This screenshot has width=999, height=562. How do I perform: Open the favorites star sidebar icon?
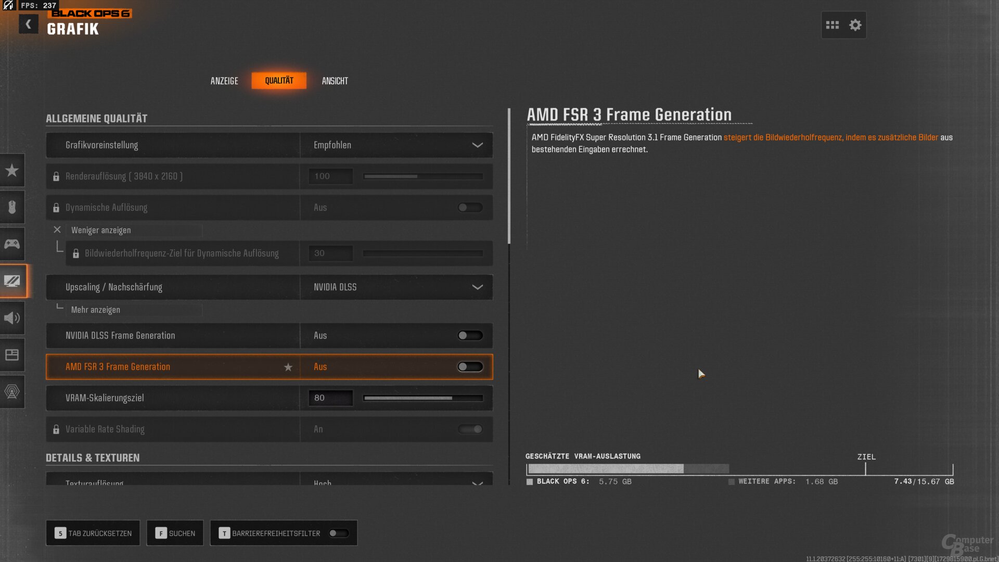click(x=12, y=170)
